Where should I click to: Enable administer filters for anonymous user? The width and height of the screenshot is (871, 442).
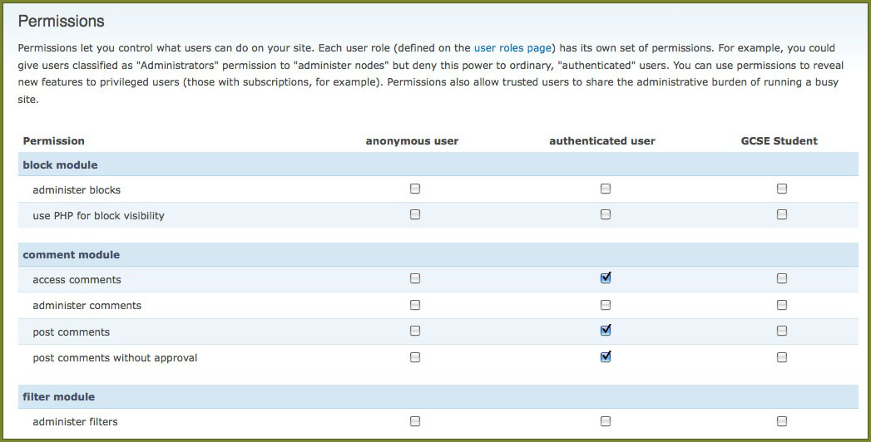(x=415, y=421)
